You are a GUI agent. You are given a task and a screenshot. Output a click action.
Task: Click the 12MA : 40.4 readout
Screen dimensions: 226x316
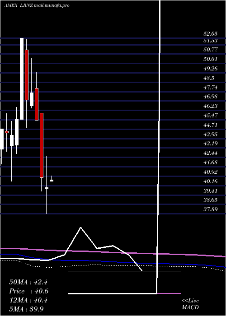point(28,300)
